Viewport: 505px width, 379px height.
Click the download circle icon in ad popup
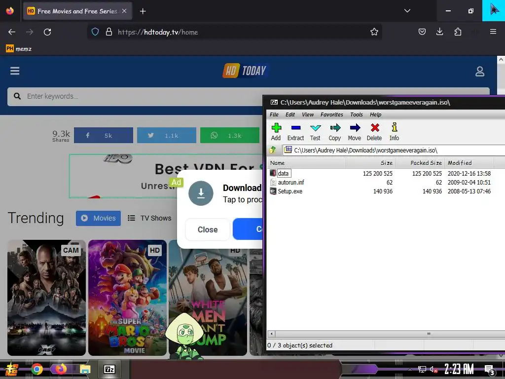201,193
